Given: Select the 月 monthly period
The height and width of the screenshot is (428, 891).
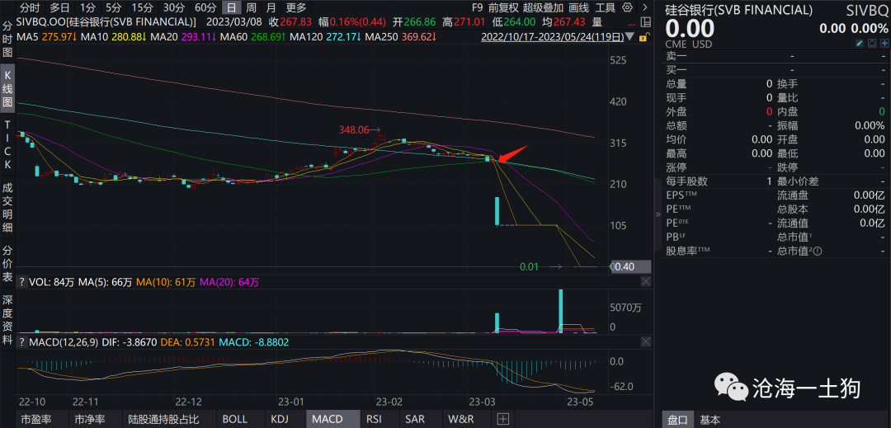Looking at the screenshot, I should [271, 7].
